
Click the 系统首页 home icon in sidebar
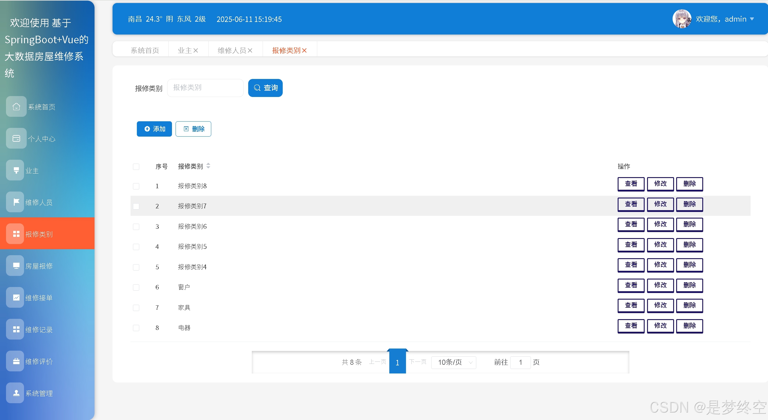click(16, 107)
